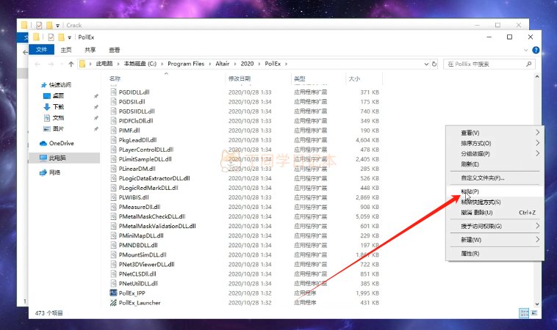Click the properties checkmark icon in PollEx title bar

(x=51, y=37)
